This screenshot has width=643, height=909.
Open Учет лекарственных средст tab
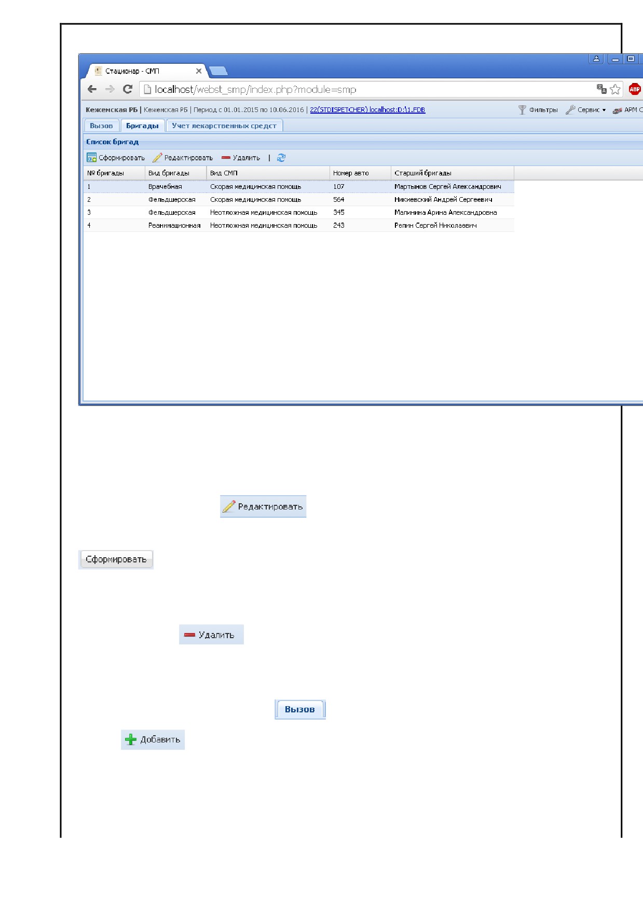click(224, 126)
